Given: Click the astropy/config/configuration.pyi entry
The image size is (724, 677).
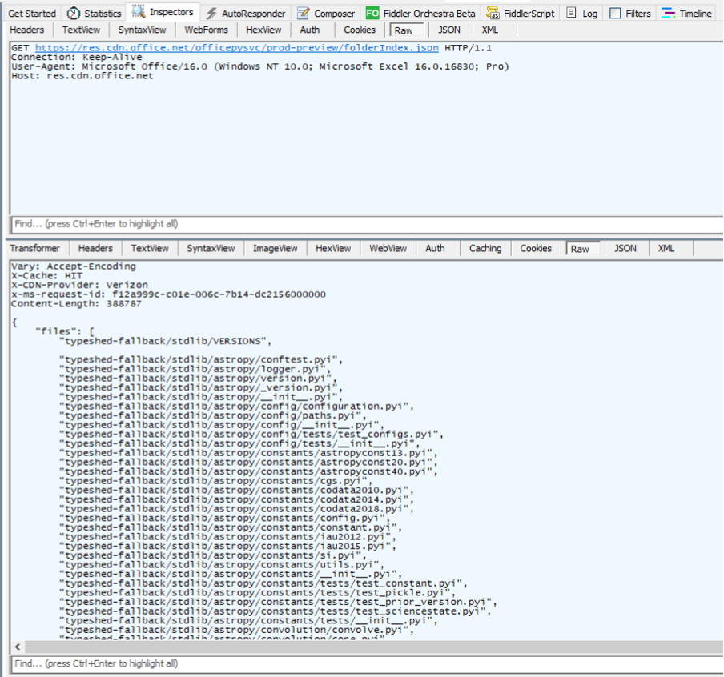Looking at the screenshot, I should [237, 406].
